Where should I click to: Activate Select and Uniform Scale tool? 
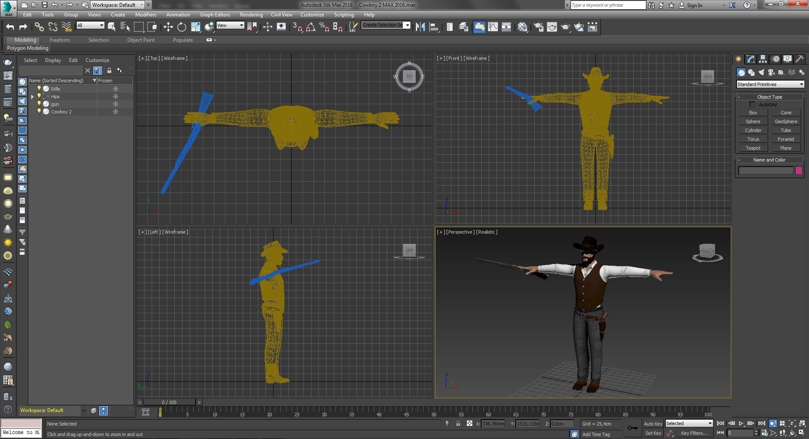click(196, 27)
